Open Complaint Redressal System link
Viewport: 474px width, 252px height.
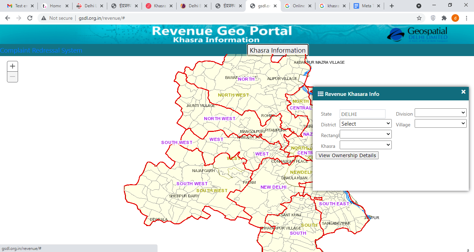tap(41, 51)
